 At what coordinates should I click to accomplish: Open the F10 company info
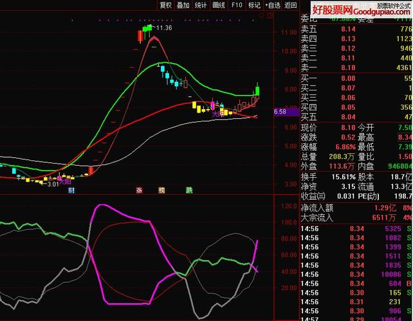[x=237, y=5]
